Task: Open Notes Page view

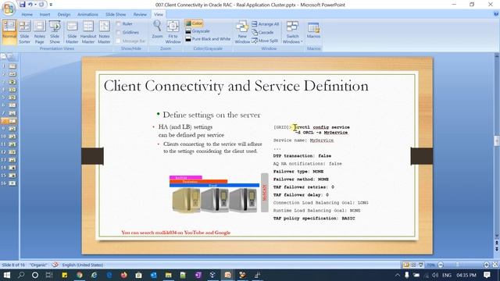Action: (40, 32)
